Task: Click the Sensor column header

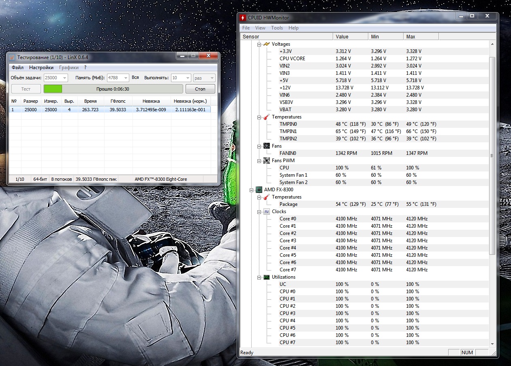Action: click(x=287, y=36)
